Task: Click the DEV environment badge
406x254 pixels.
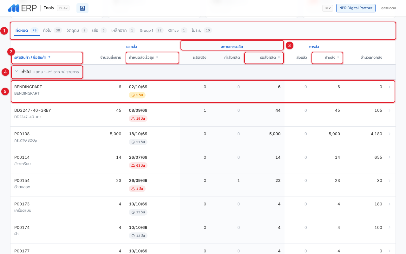Action: [328, 8]
